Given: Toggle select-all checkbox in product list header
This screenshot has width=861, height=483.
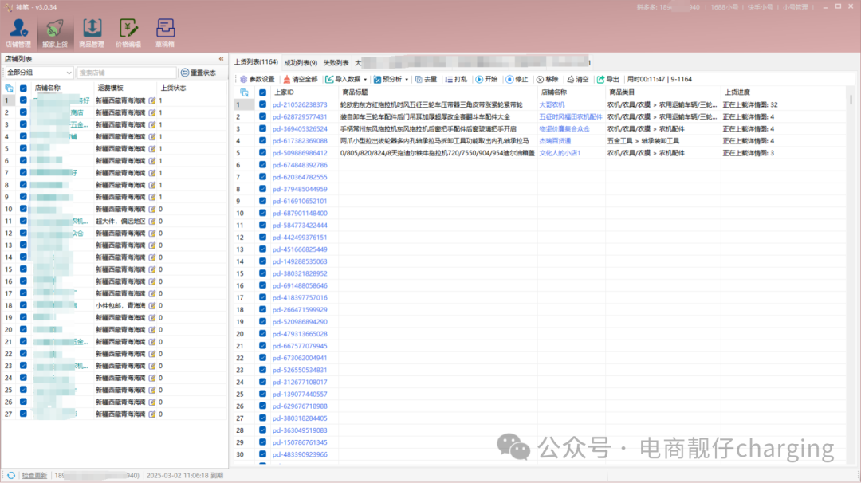Looking at the screenshot, I should pyautogui.click(x=262, y=92).
